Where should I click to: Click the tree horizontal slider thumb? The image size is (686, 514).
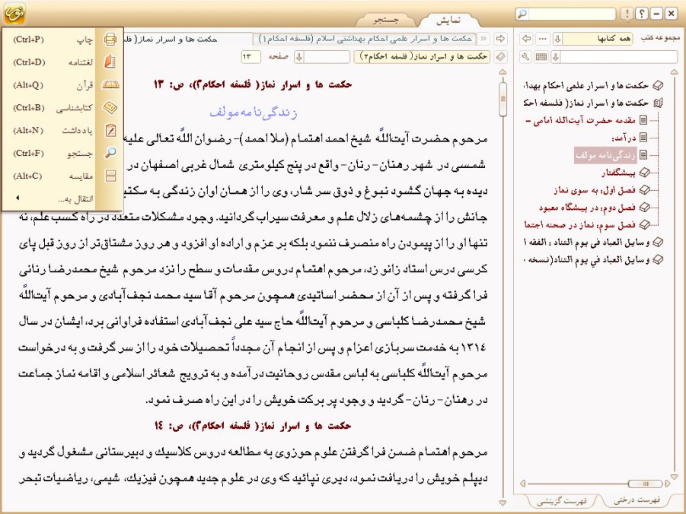pyautogui.click(x=646, y=484)
